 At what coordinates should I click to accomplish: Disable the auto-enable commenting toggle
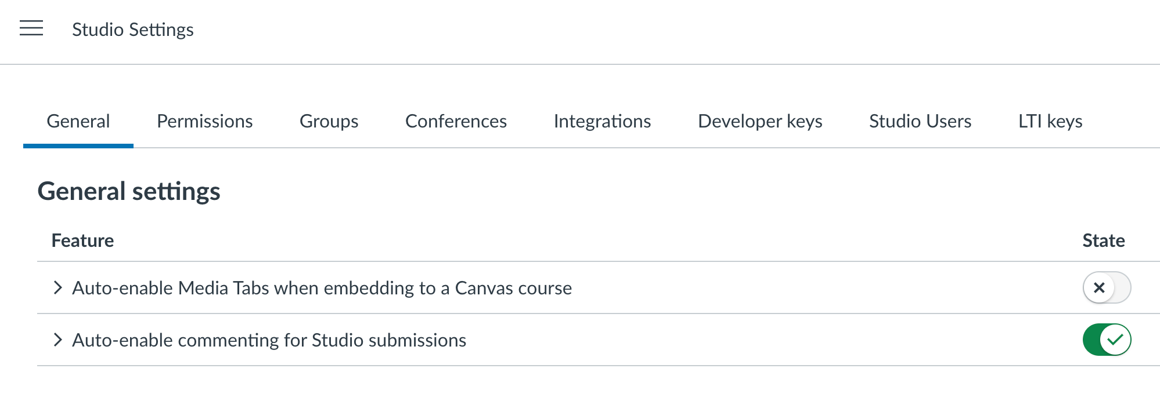click(1107, 340)
